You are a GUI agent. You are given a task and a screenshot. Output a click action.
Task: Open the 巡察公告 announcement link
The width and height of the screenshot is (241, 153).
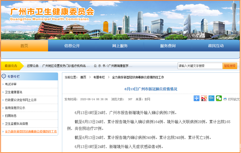tap(33, 66)
